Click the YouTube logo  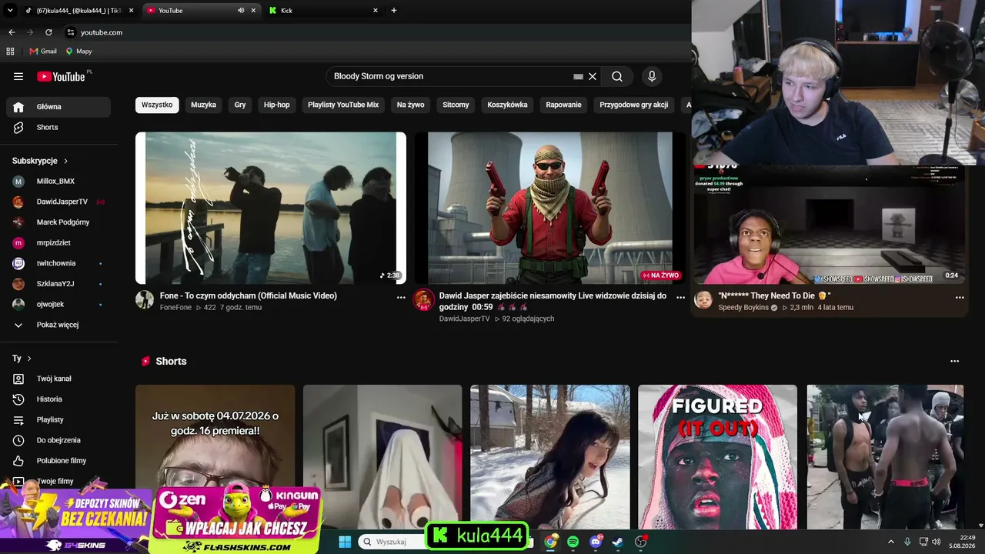61,76
